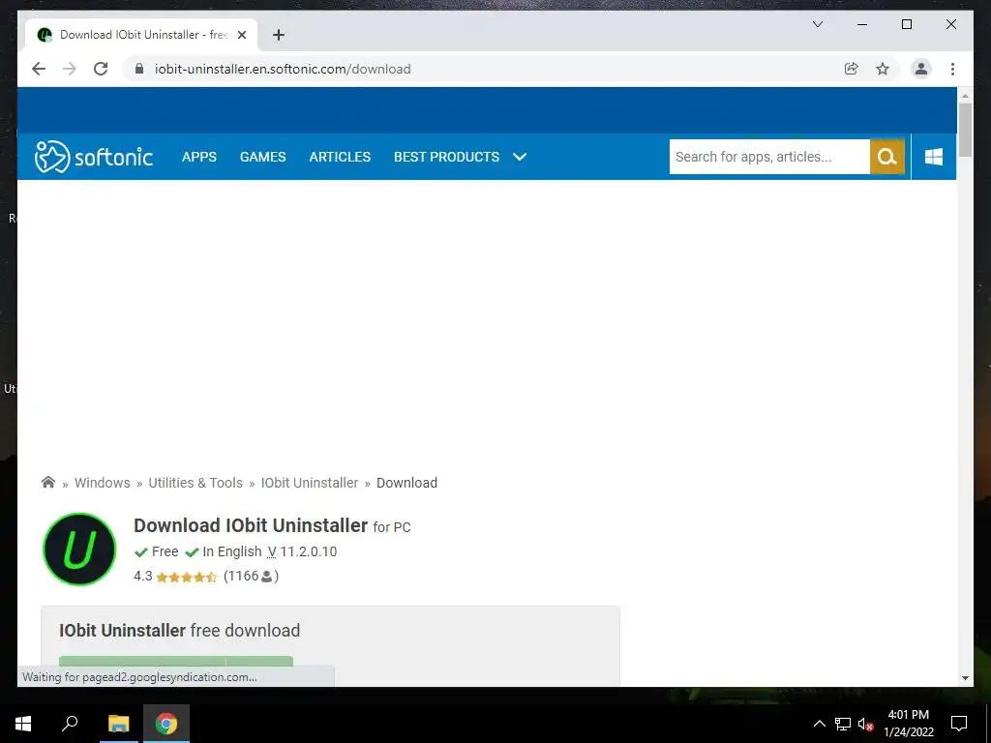
Task: Open Chrome tab search dropdown
Action: (x=817, y=24)
